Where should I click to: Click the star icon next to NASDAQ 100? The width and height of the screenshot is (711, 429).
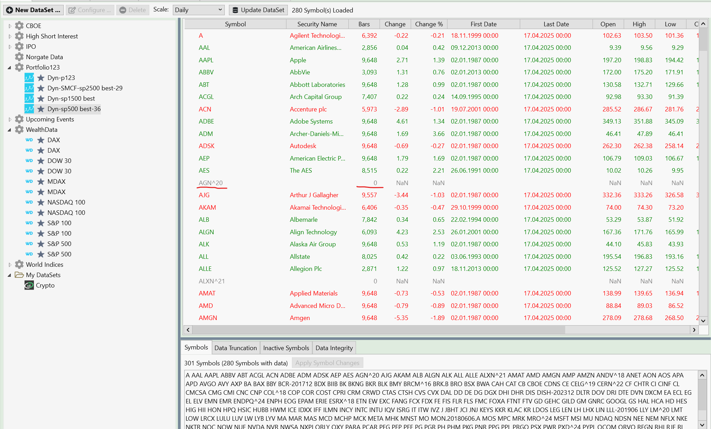41,202
